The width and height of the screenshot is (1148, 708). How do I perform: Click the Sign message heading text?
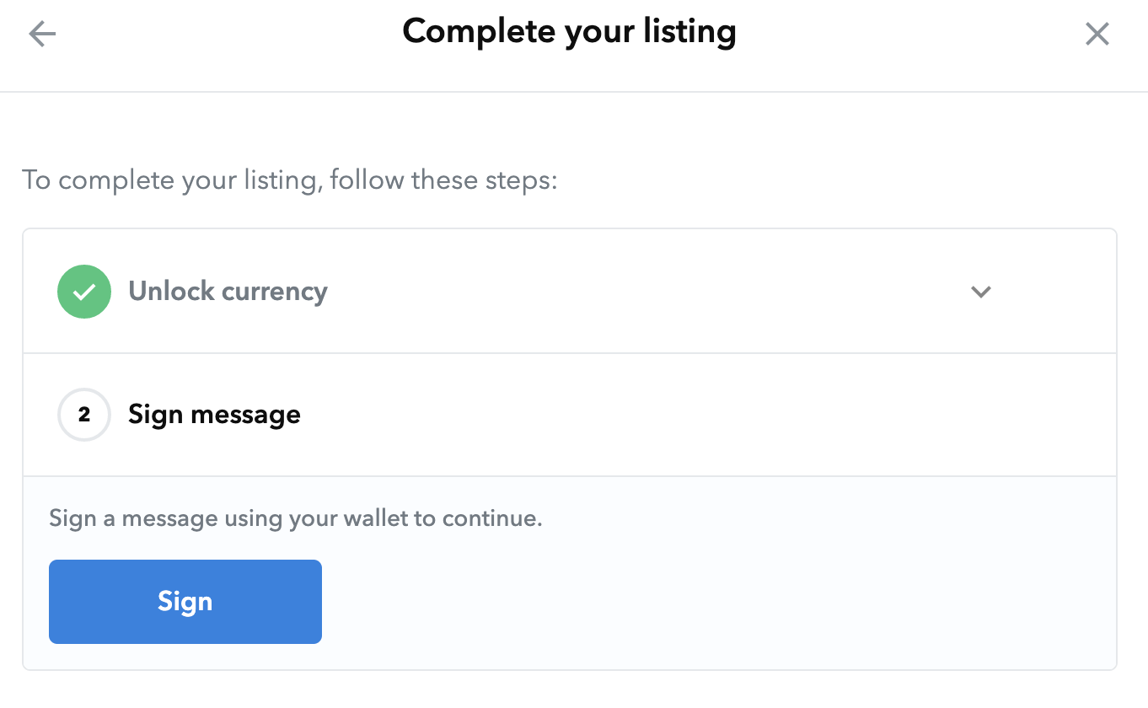coord(213,414)
